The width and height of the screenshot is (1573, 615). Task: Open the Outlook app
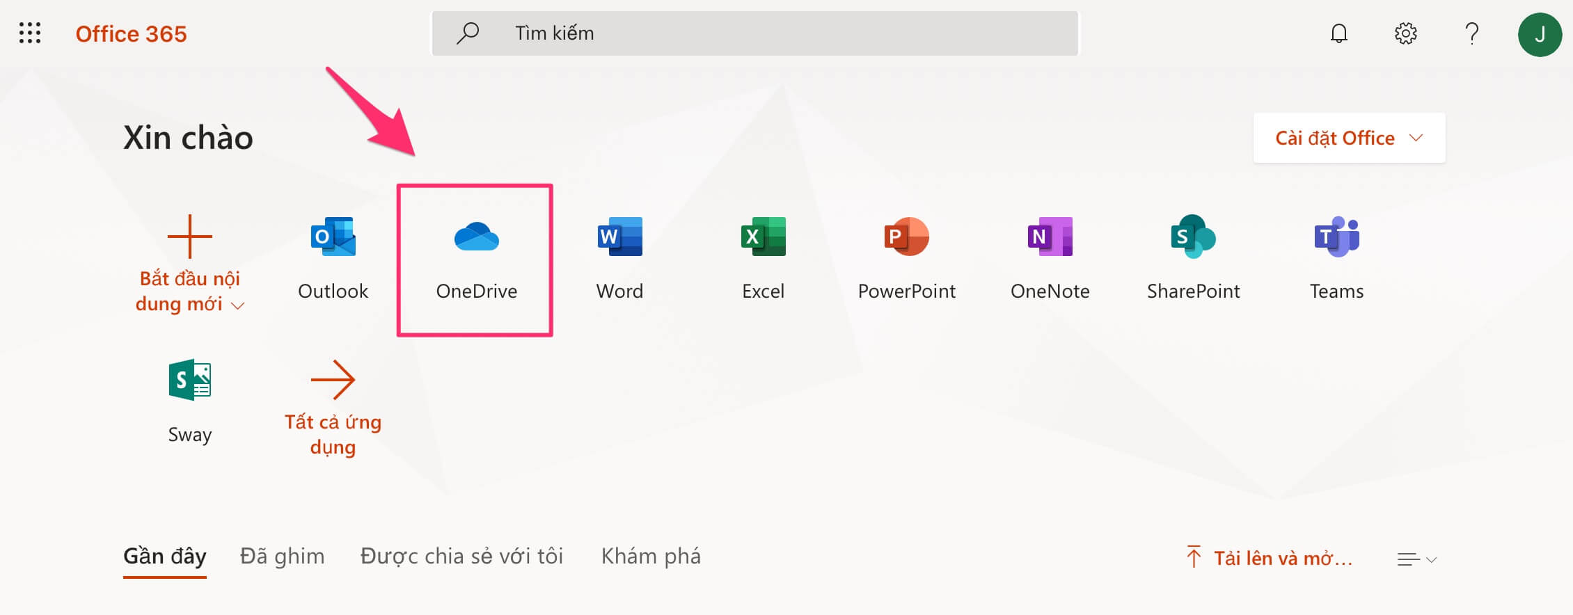333,257
